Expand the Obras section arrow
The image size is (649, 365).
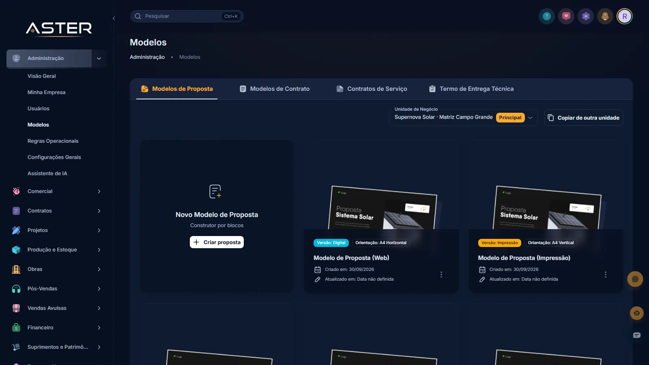(x=99, y=269)
